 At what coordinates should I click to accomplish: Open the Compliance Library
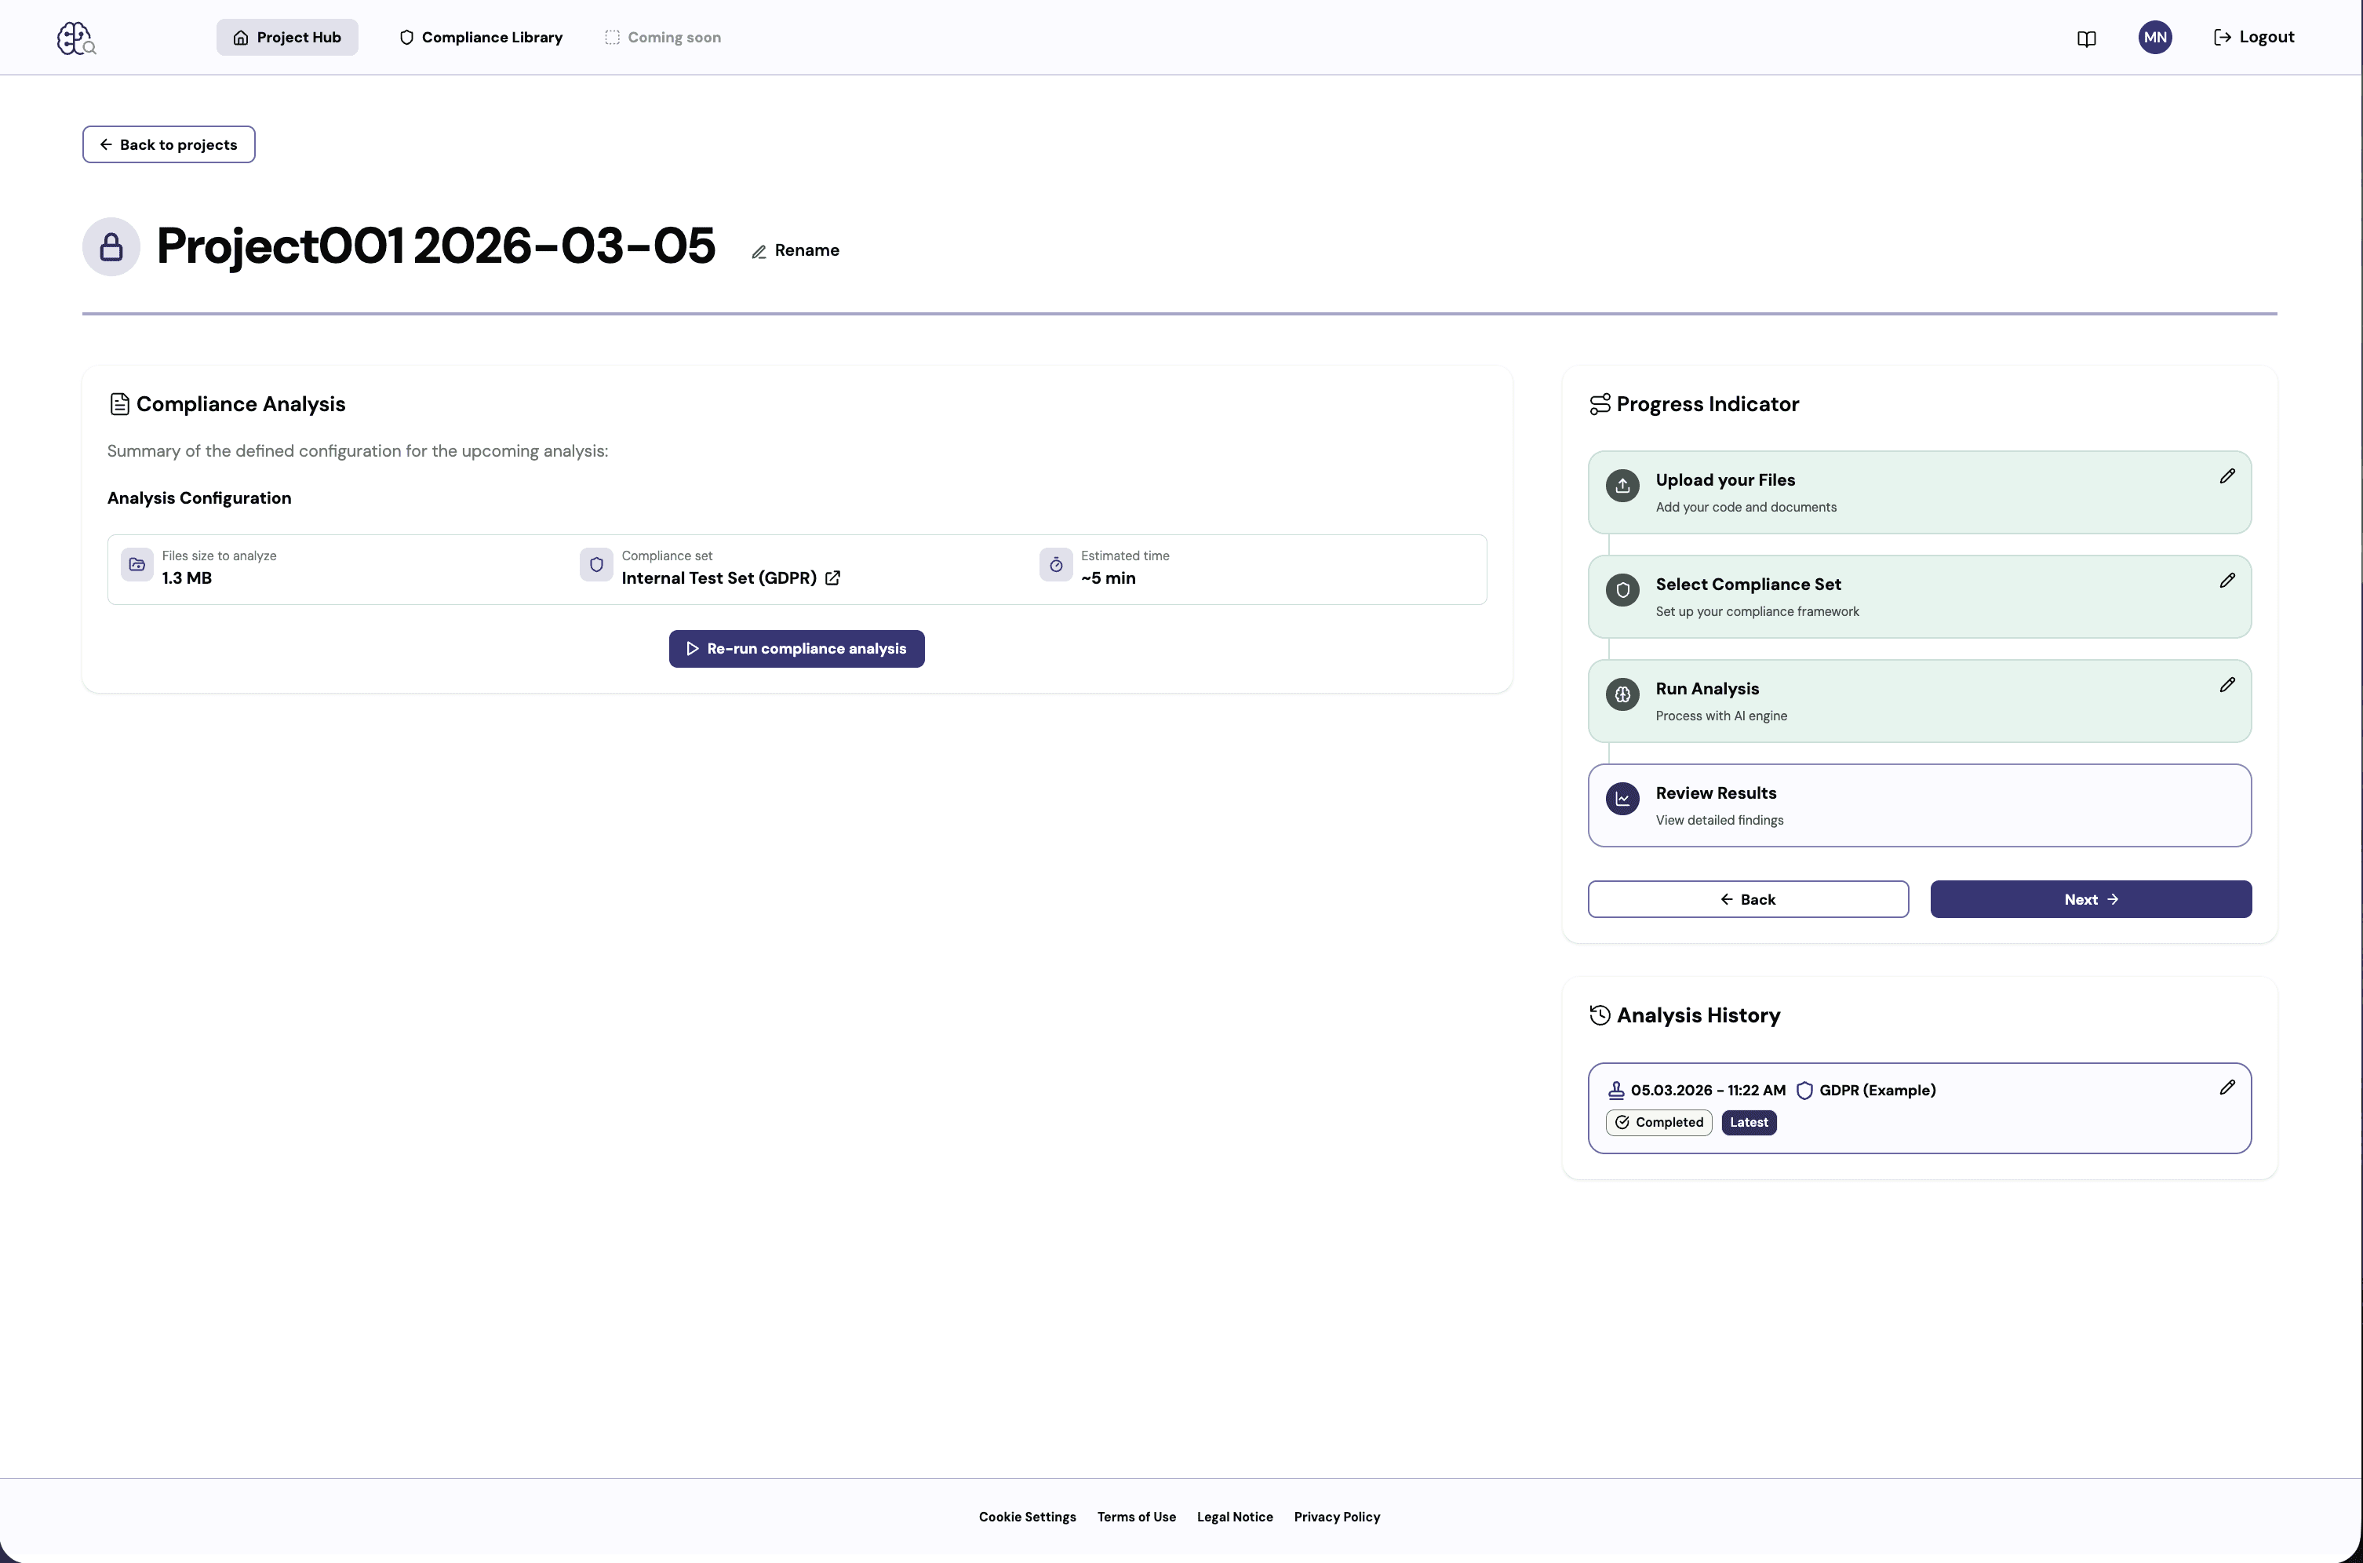(480, 37)
